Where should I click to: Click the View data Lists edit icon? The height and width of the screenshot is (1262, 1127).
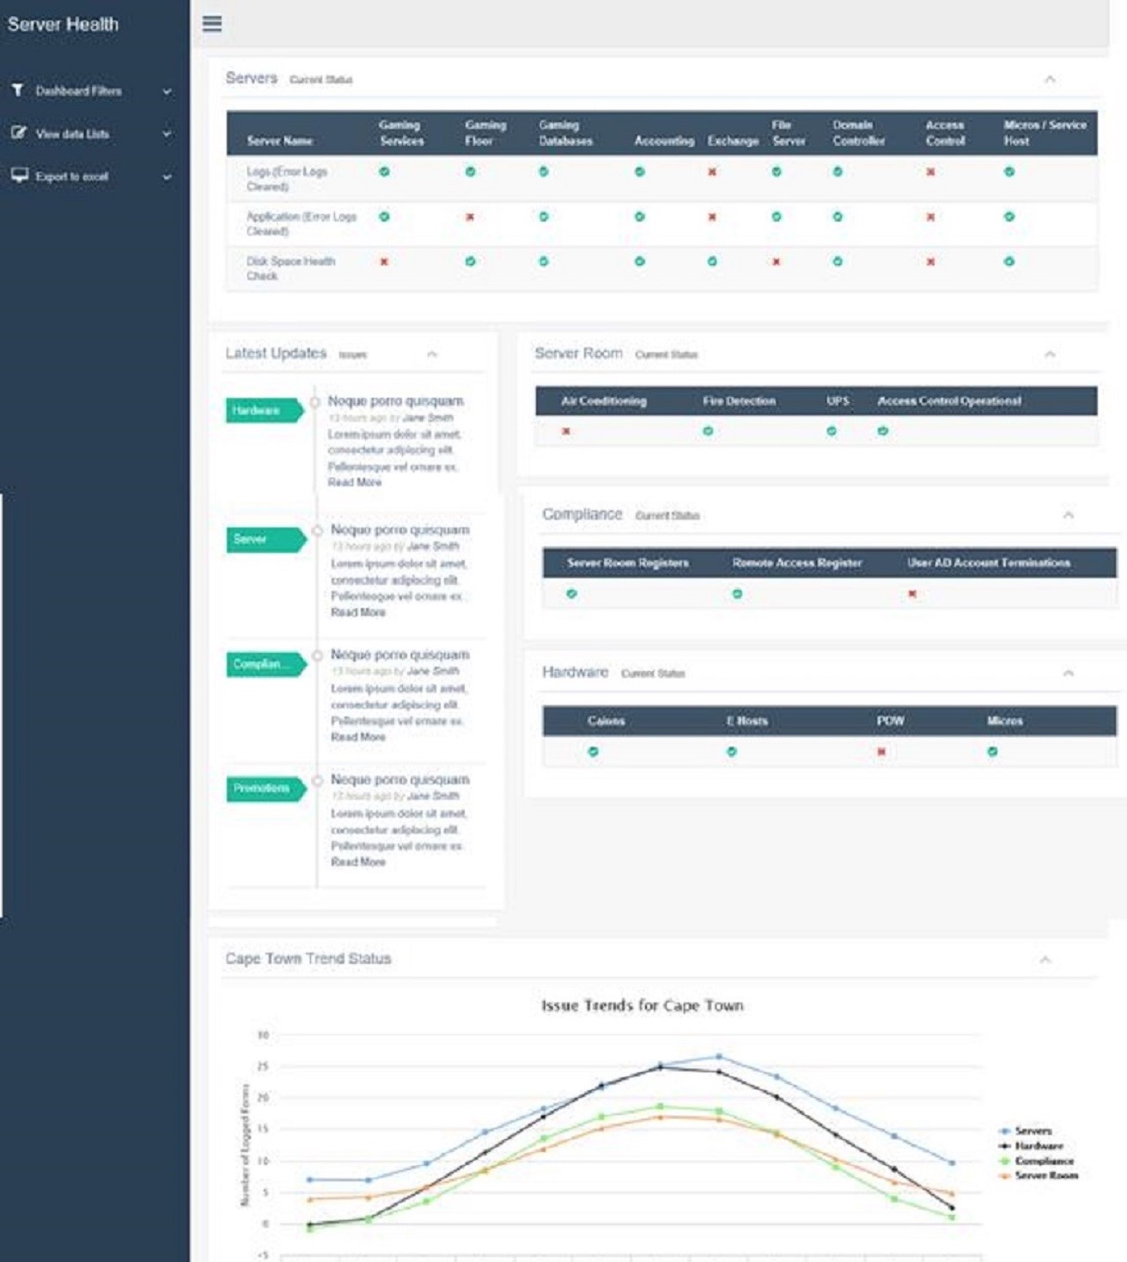[x=19, y=133]
